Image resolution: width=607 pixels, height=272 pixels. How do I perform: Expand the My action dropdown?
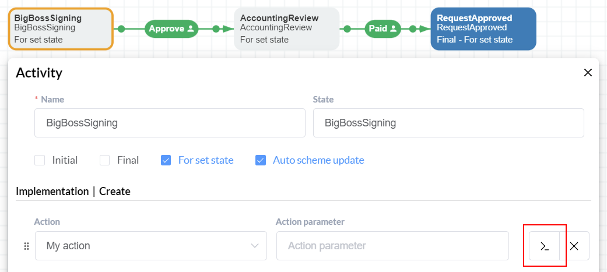151,246
